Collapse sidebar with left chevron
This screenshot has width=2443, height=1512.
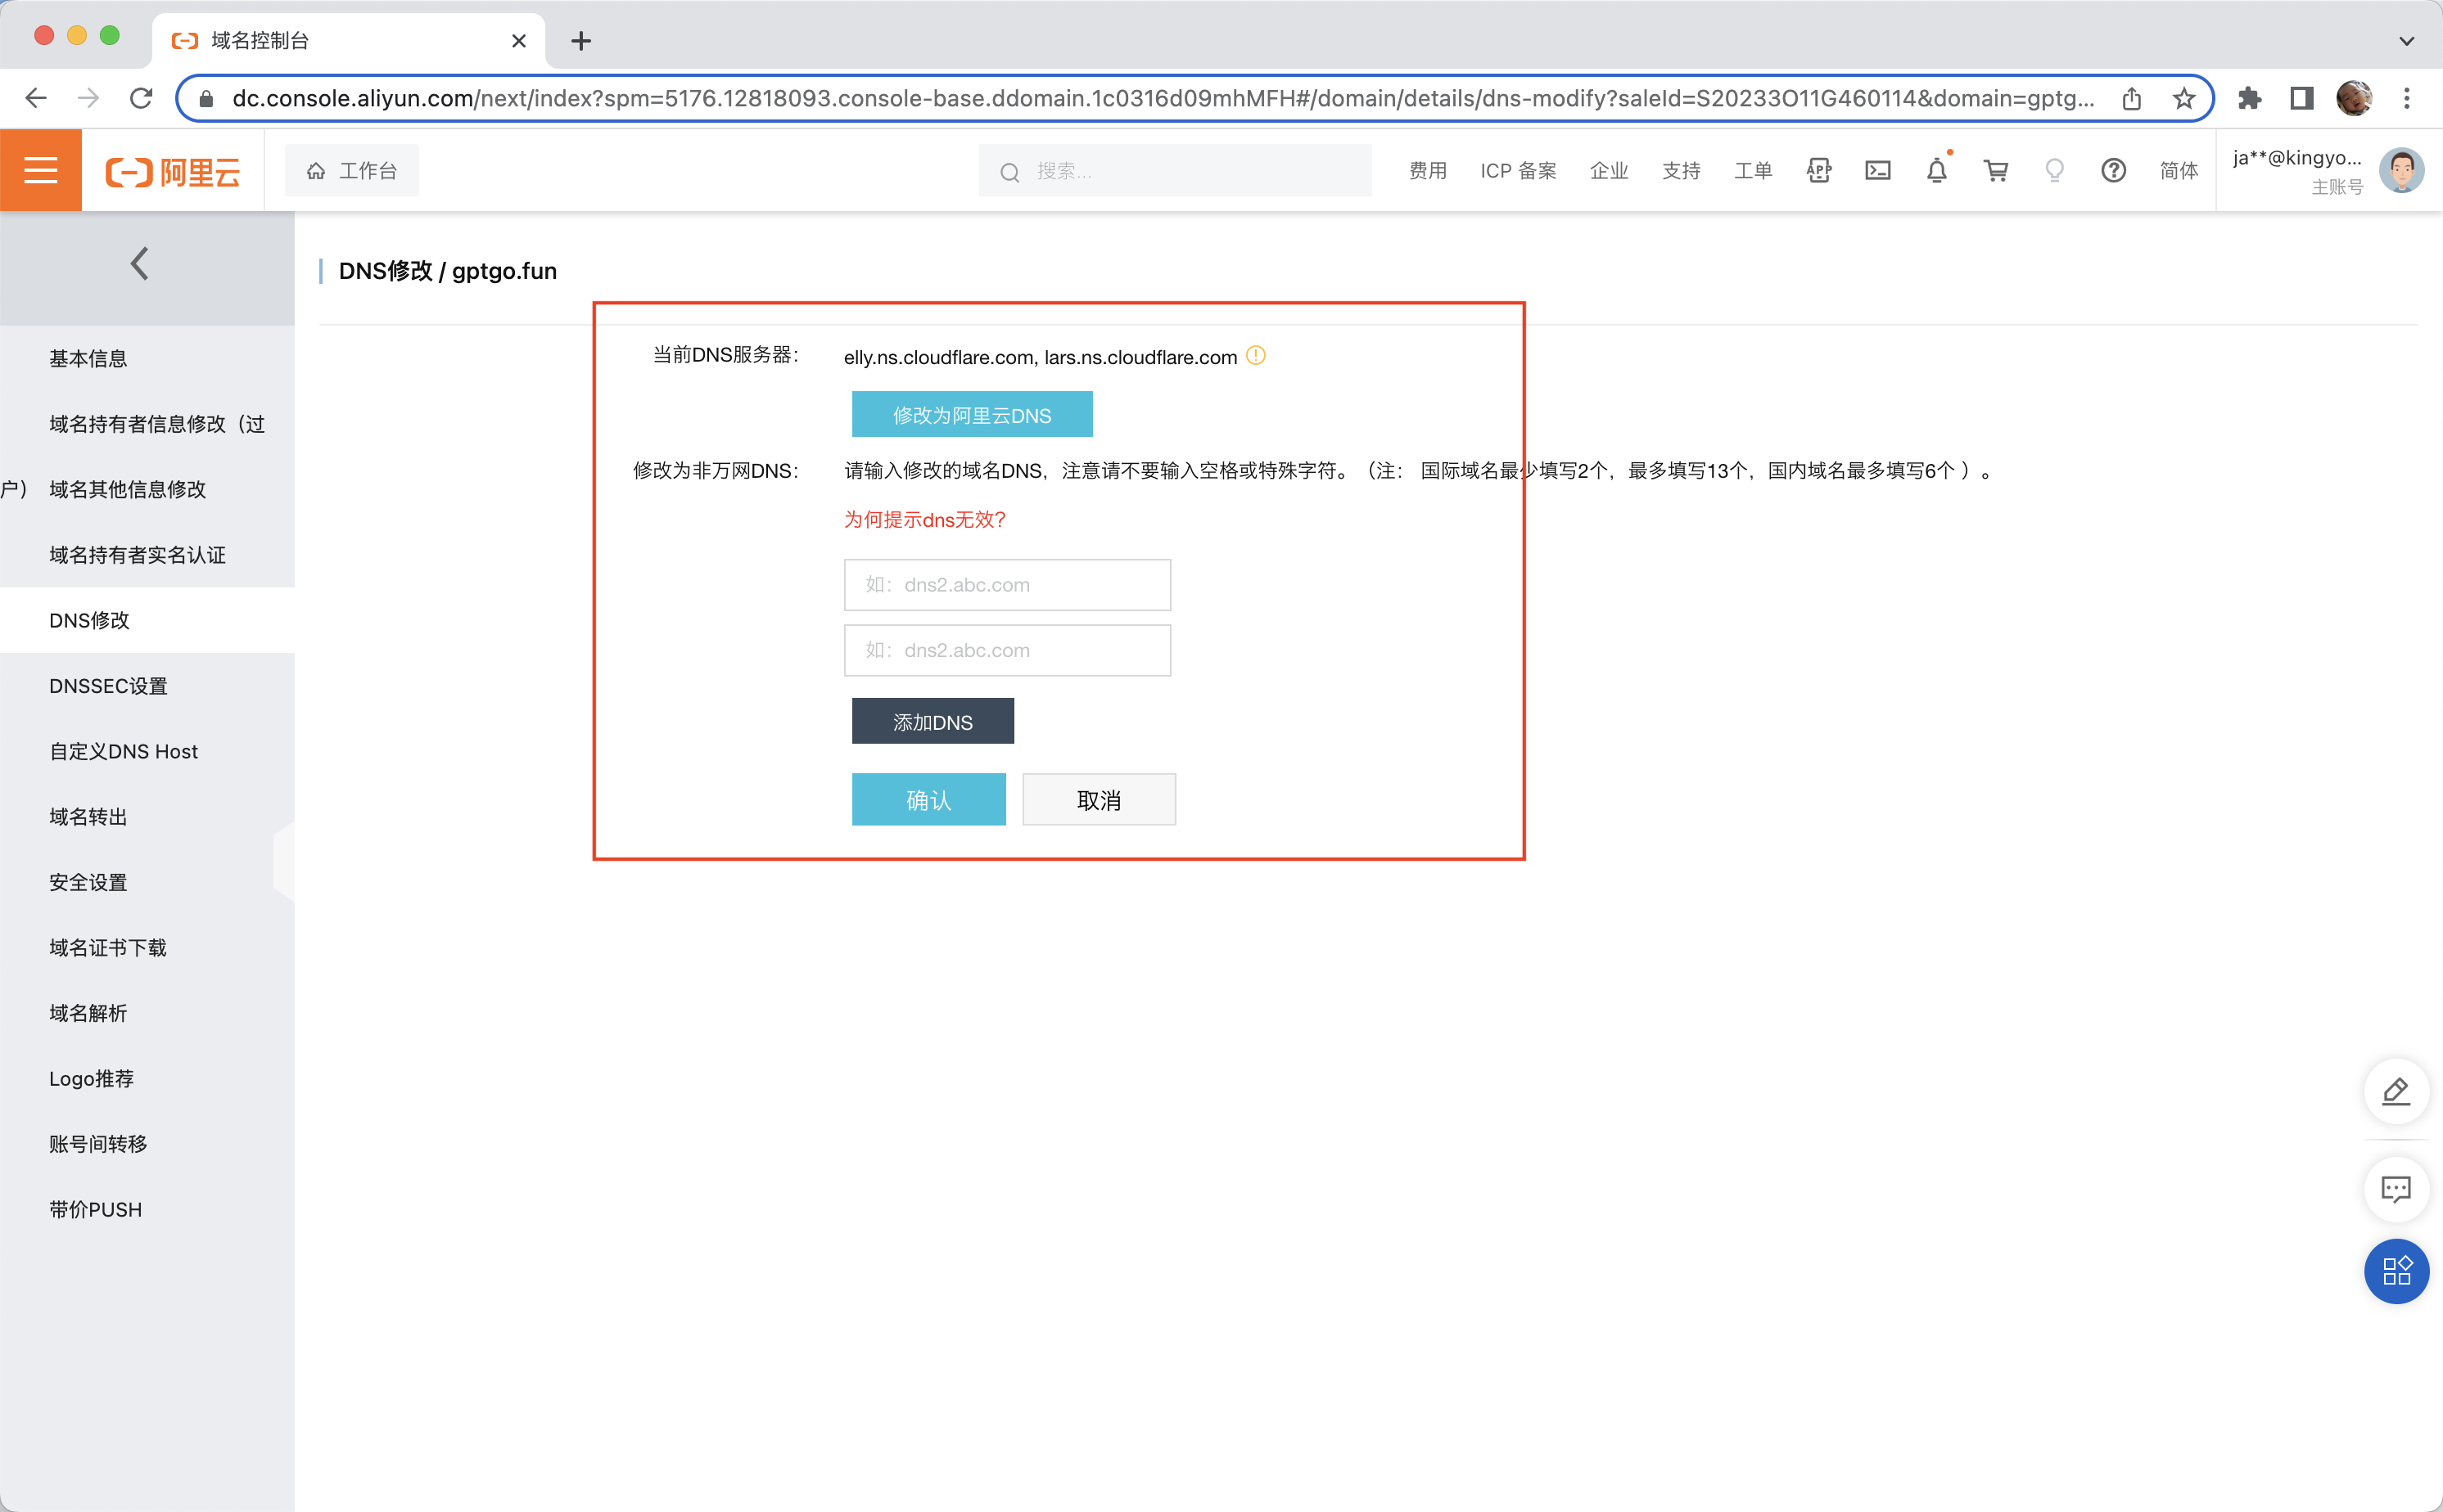(x=140, y=264)
